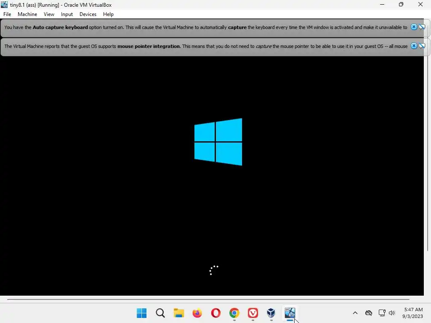Screen dimensions: 431x323
Task: Open the Devices menu
Action: tap(88, 14)
